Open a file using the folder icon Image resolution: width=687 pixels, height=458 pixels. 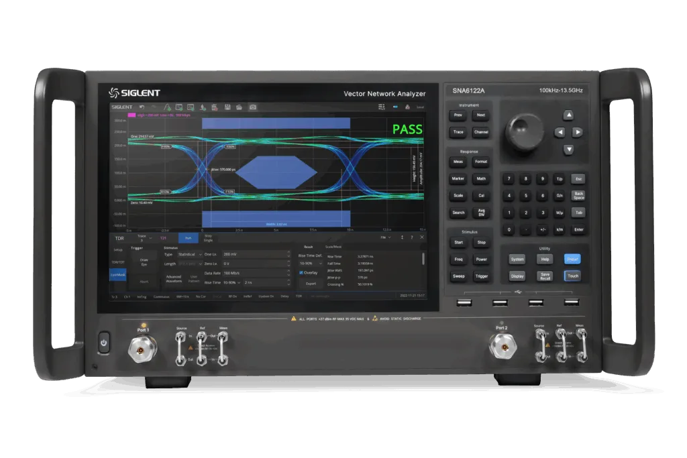(x=240, y=107)
